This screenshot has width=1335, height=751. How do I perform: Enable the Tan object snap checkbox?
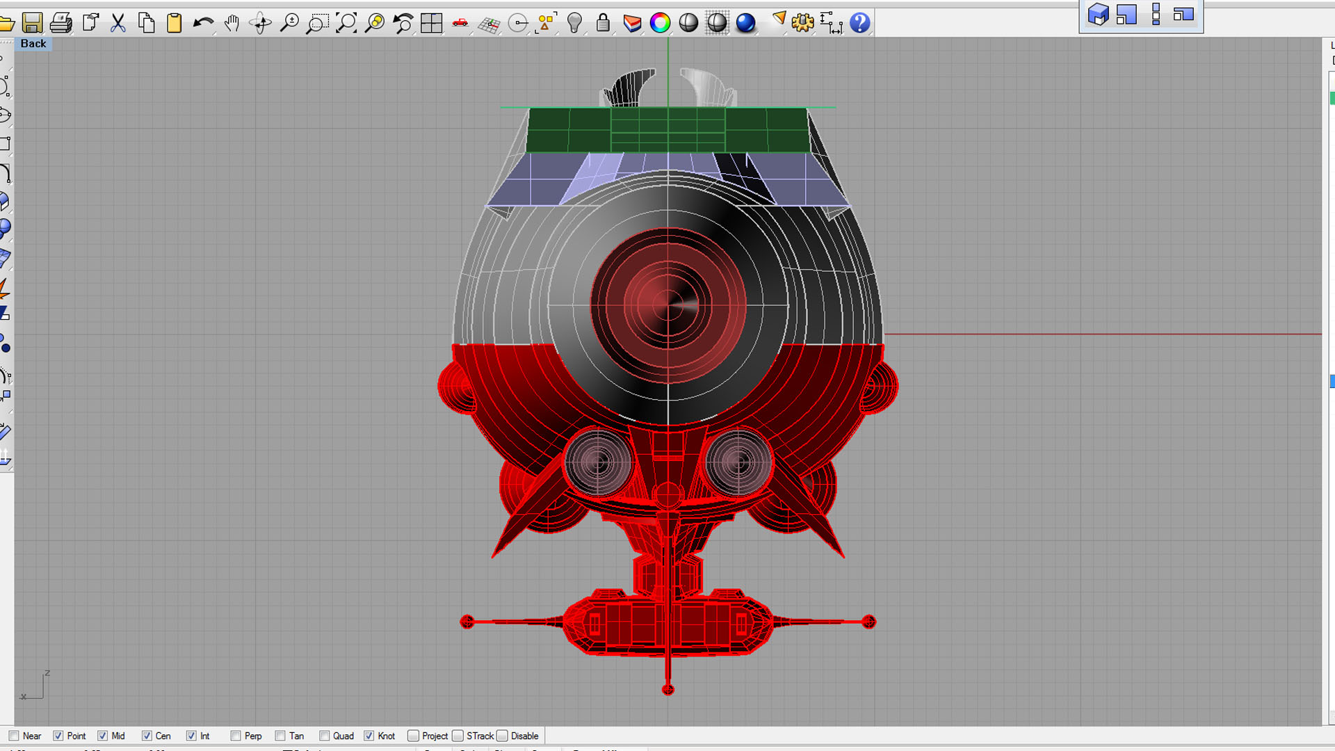pos(280,736)
